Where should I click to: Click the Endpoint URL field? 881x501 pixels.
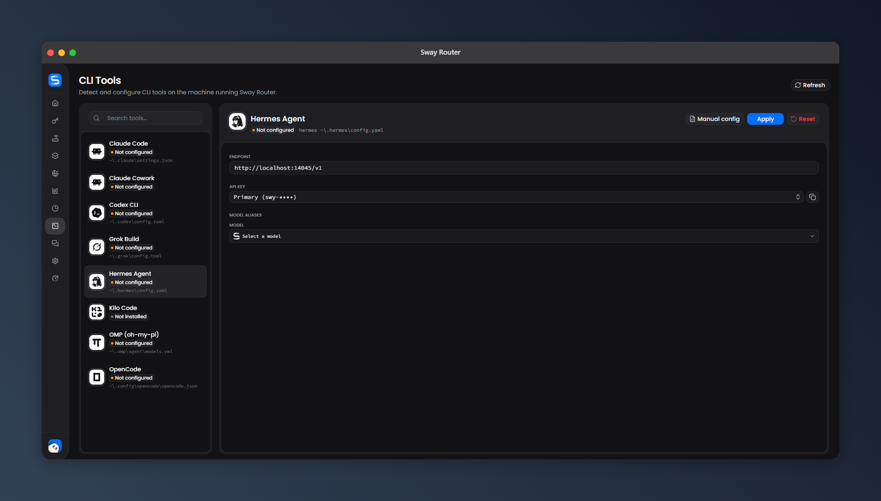(x=524, y=168)
